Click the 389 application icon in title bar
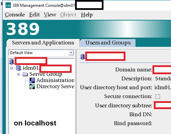This screenshot has height=134, width=171. (x=8, y=5)
